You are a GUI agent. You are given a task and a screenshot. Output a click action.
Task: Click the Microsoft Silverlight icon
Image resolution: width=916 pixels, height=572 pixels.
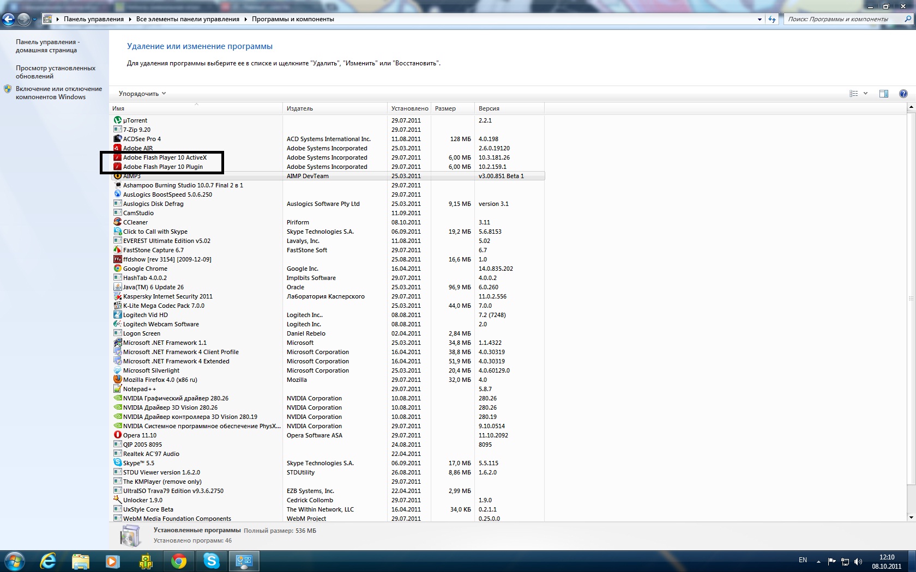(117, 370)
